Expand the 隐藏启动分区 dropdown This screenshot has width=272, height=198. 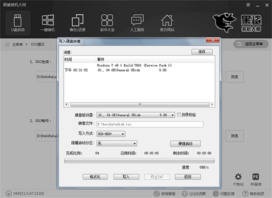(x=117, y=143)
